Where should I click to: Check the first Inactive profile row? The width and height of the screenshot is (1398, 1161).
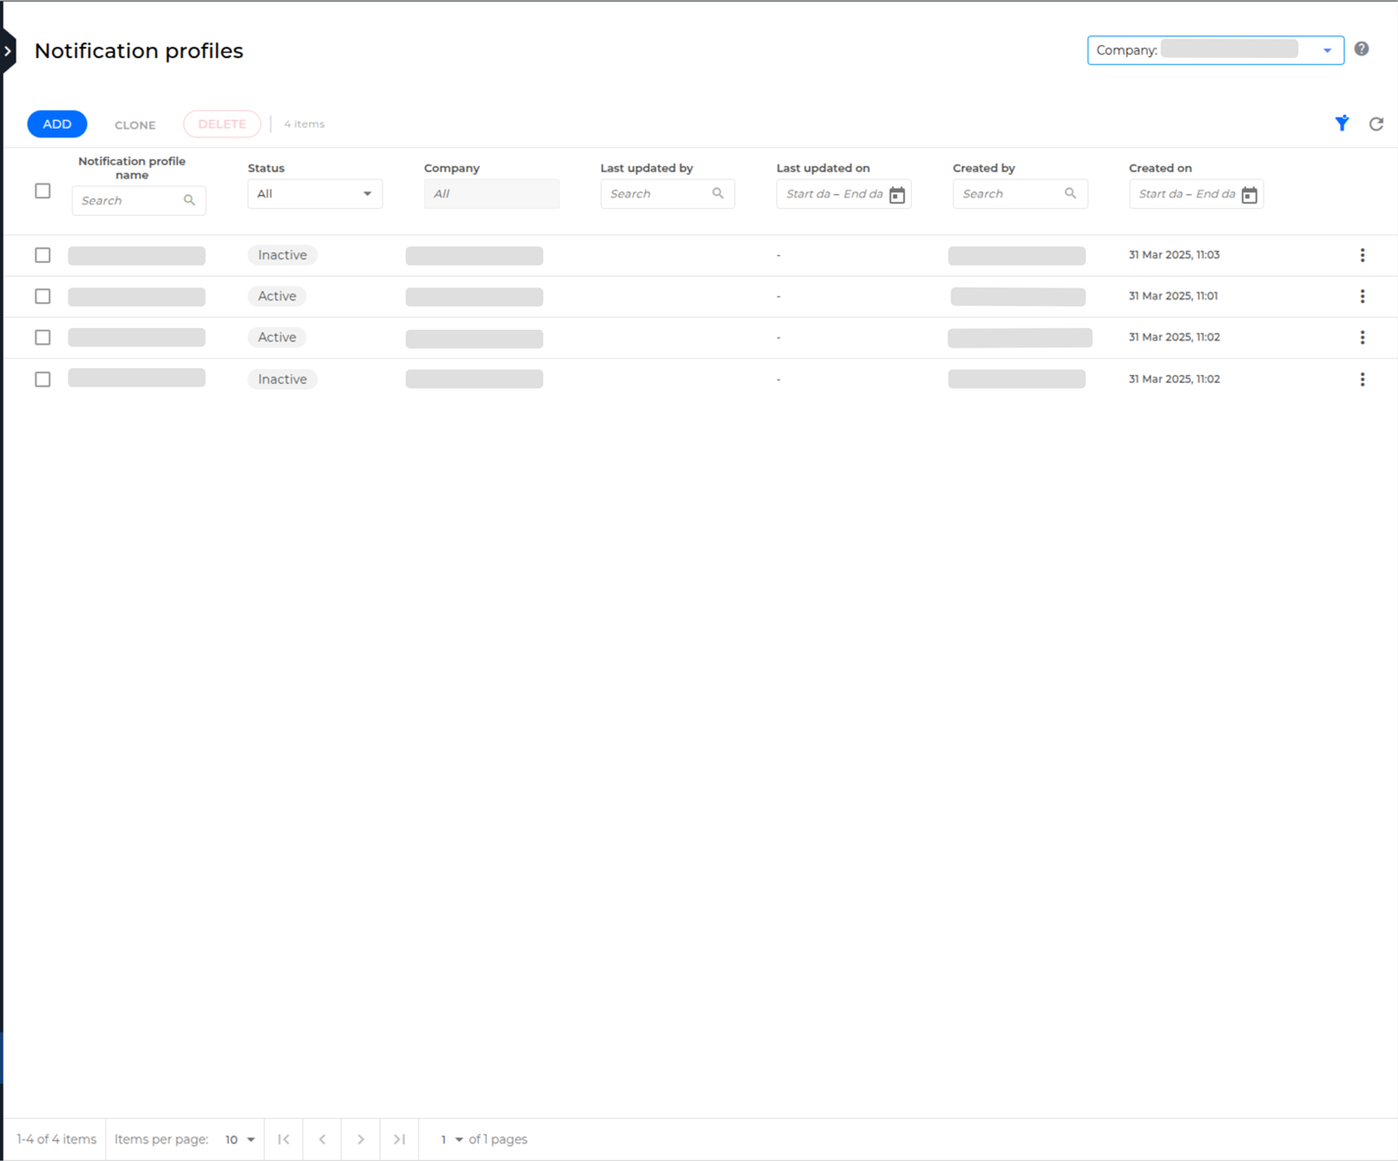point(42,254)
